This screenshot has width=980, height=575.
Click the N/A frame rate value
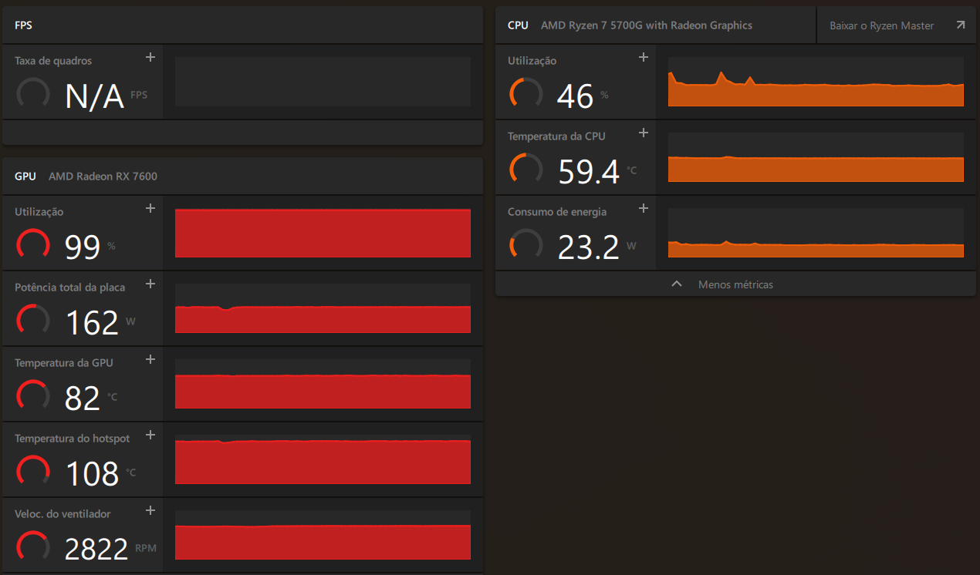coord(94,96)
